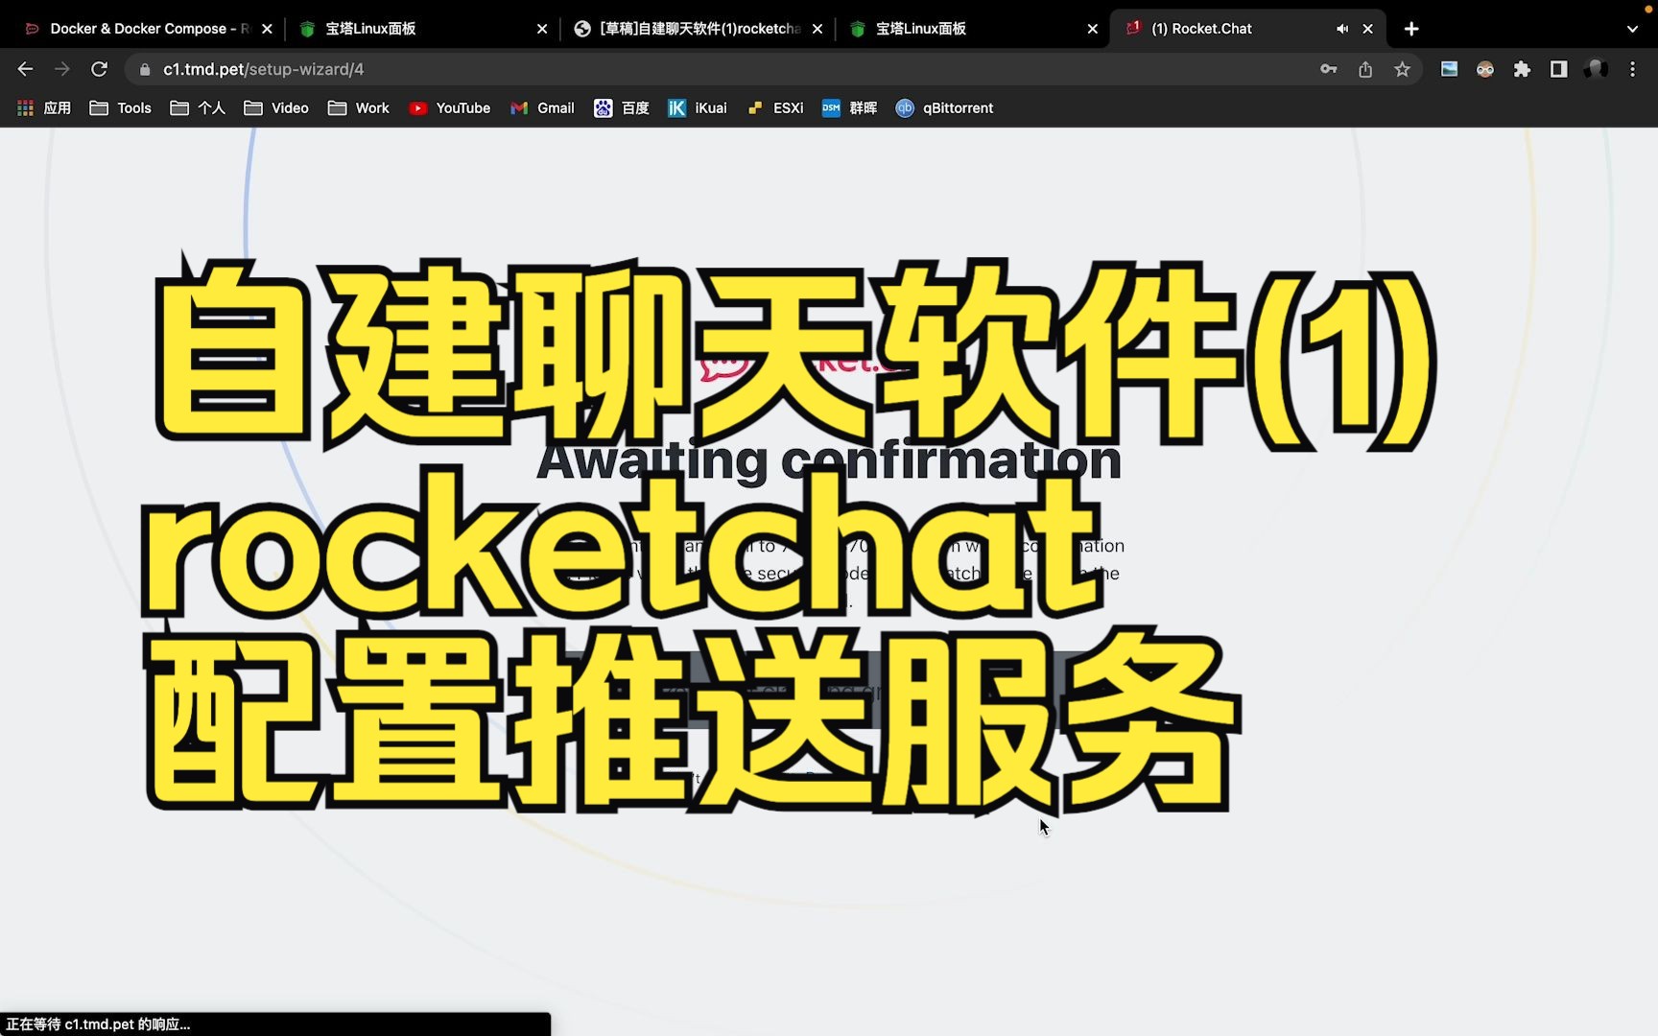The image size is (1658, 1036).
Task: Open the qBittorrent bookmark
Action: tap(945, 108)
